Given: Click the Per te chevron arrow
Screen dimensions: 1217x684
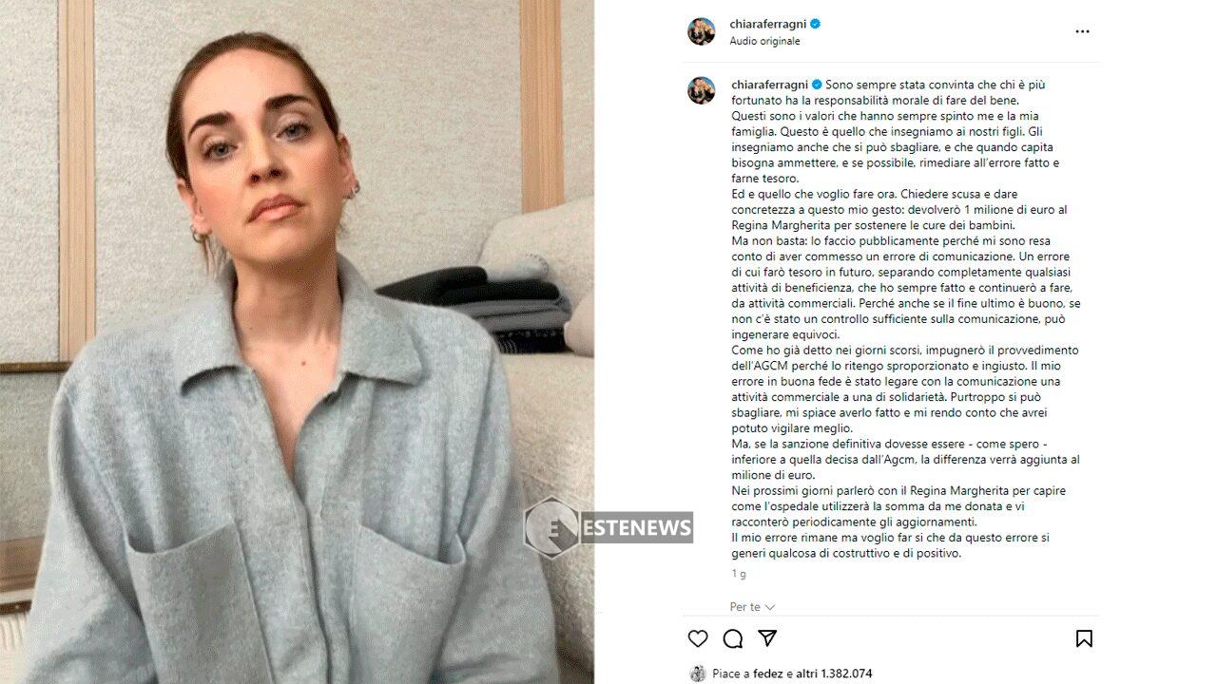Looking at the screenshot, I should coord(770,607).
